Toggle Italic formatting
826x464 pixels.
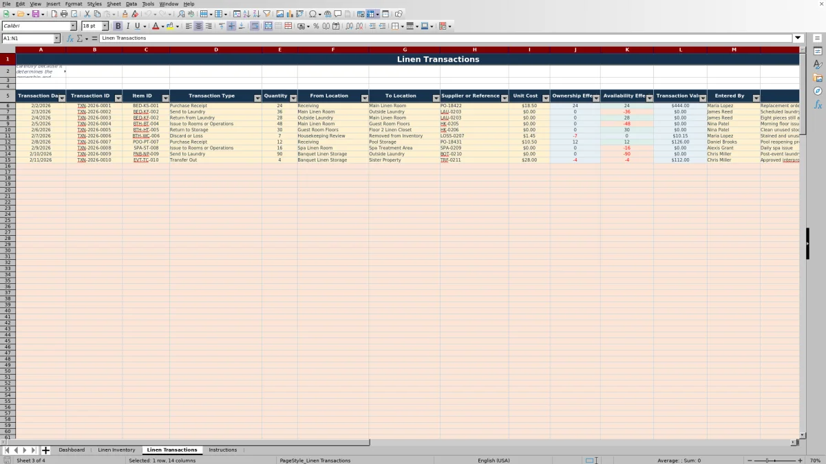pyautogui.click(x=128, y=26)
